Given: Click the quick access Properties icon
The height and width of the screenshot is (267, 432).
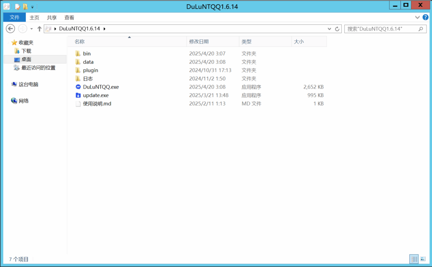Looking at the screenshot, I should (x=17, y=7).
